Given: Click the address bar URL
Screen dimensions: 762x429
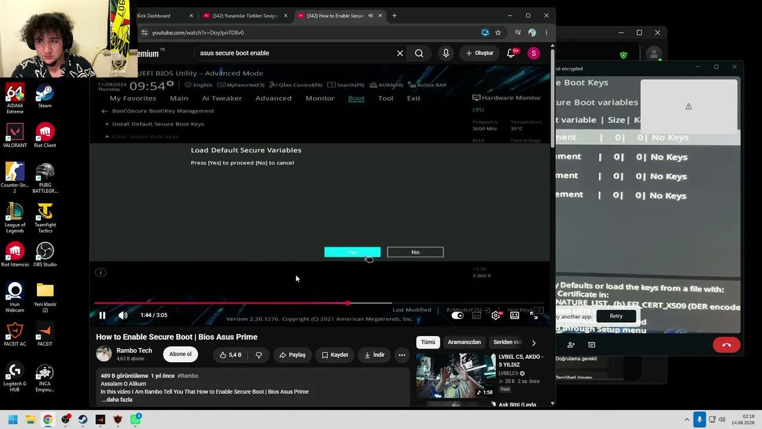Looking at the screenshot, I should coord(198,33).
